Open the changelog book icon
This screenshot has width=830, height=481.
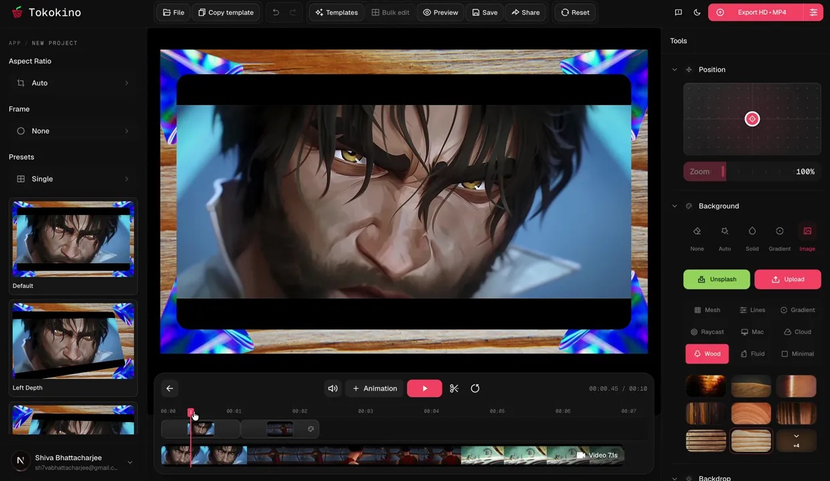(x=678, y=12)
